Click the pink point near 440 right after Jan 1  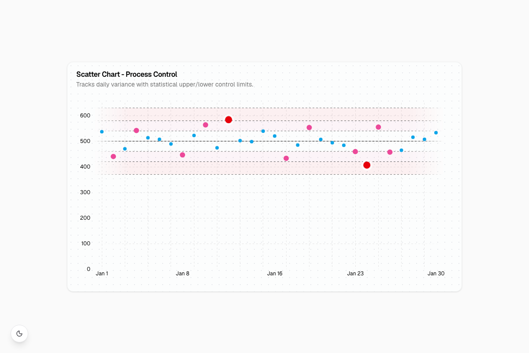click(113, 157)
